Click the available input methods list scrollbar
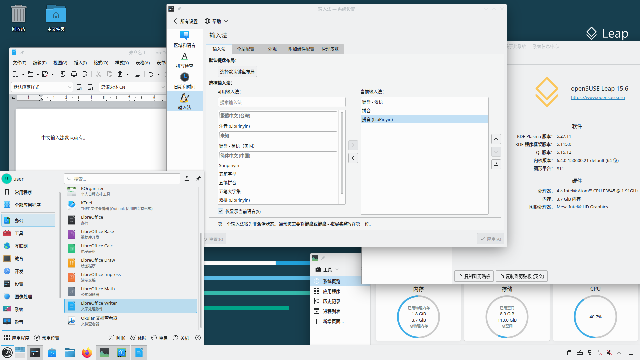This screenshot has height=360, width=640. click(x=342, y=153)
